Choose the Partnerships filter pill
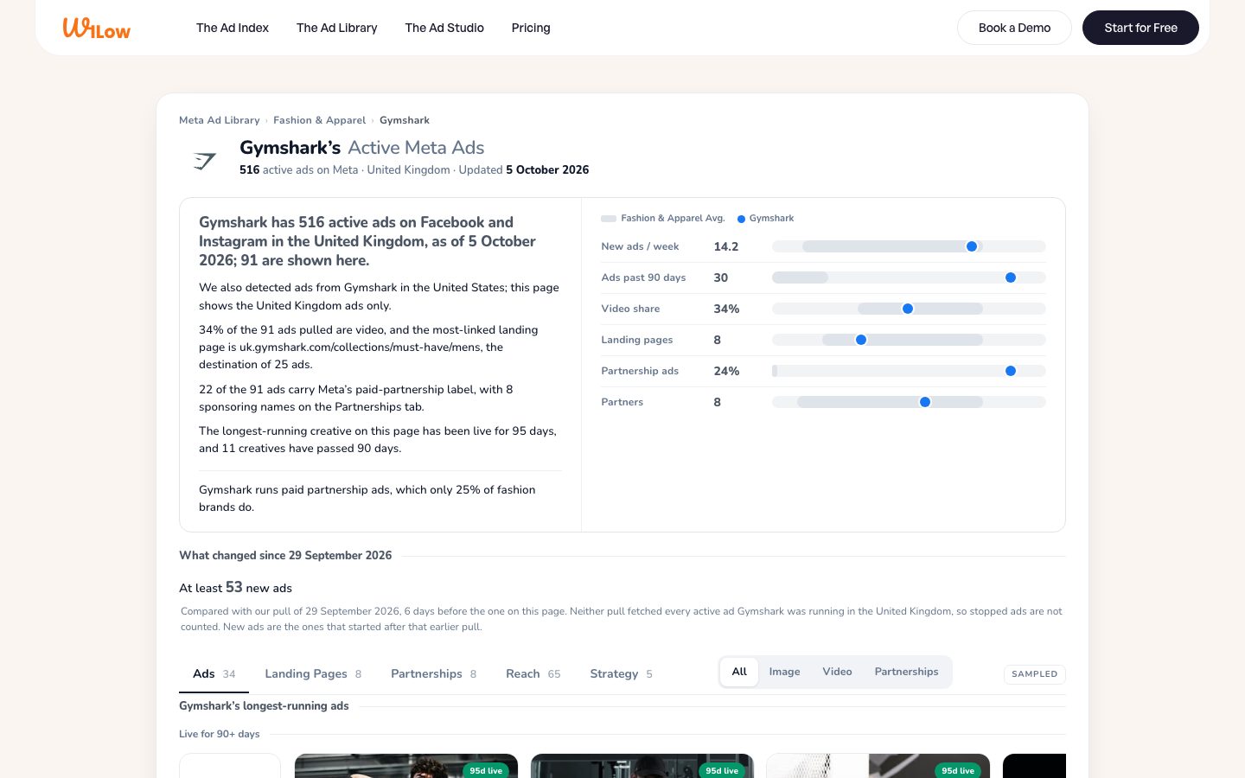Viewport: 1245px width, 778px height. (906, 672)
